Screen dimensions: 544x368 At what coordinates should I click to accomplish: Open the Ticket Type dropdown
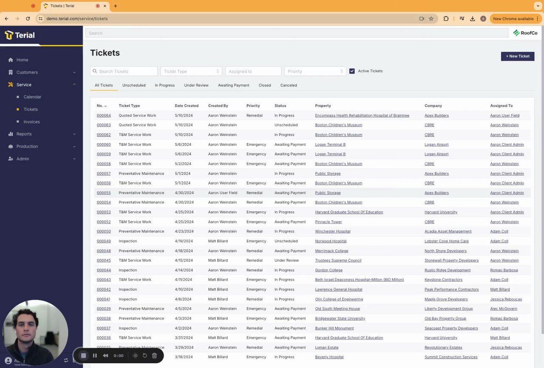191,71
